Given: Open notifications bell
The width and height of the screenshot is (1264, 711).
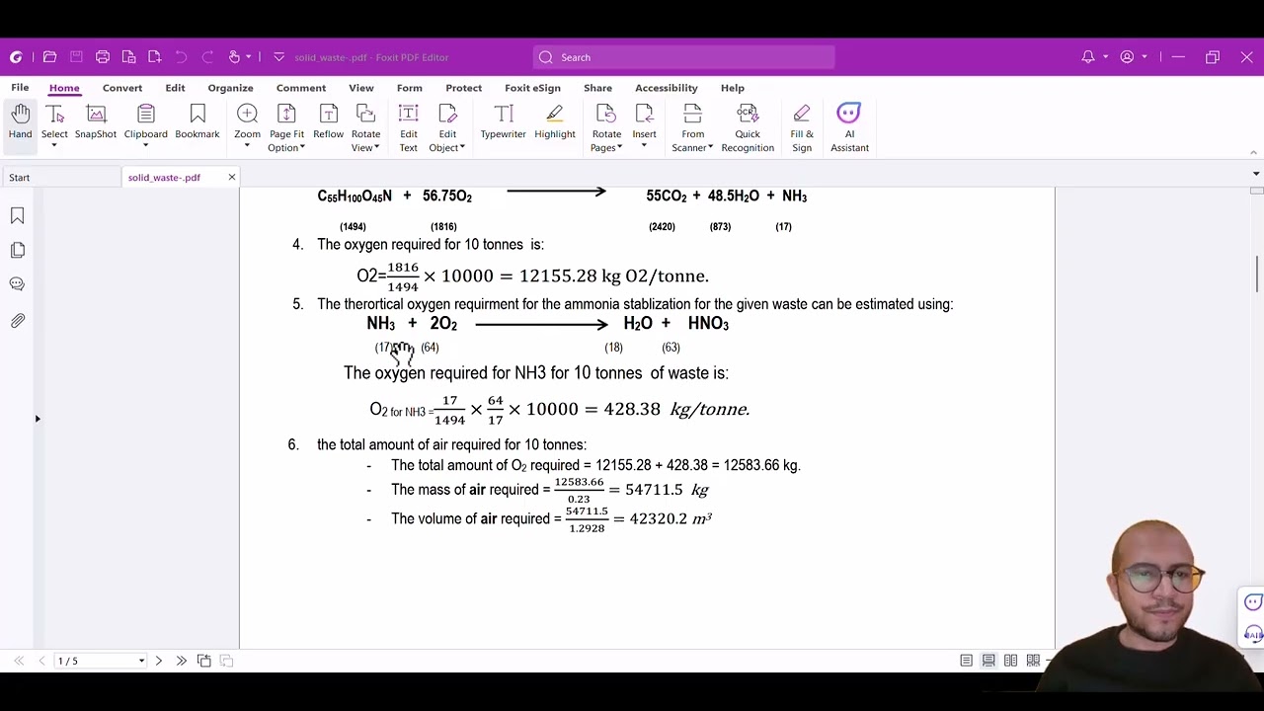Looking at the screenshot, I should point(1088,57).
